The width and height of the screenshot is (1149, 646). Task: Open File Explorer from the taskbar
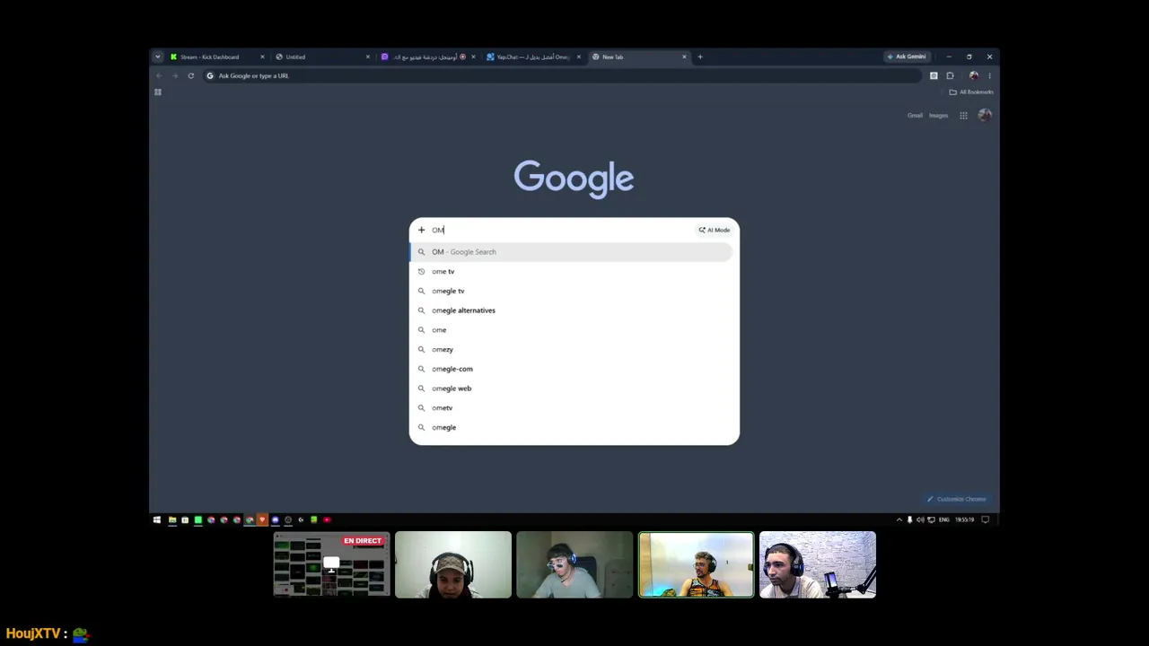(172, 519)
